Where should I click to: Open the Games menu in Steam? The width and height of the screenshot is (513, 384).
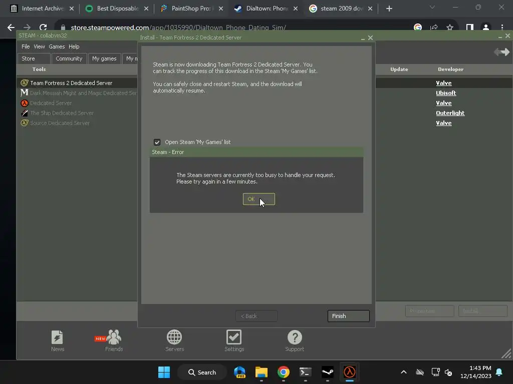tap(57, 46)
